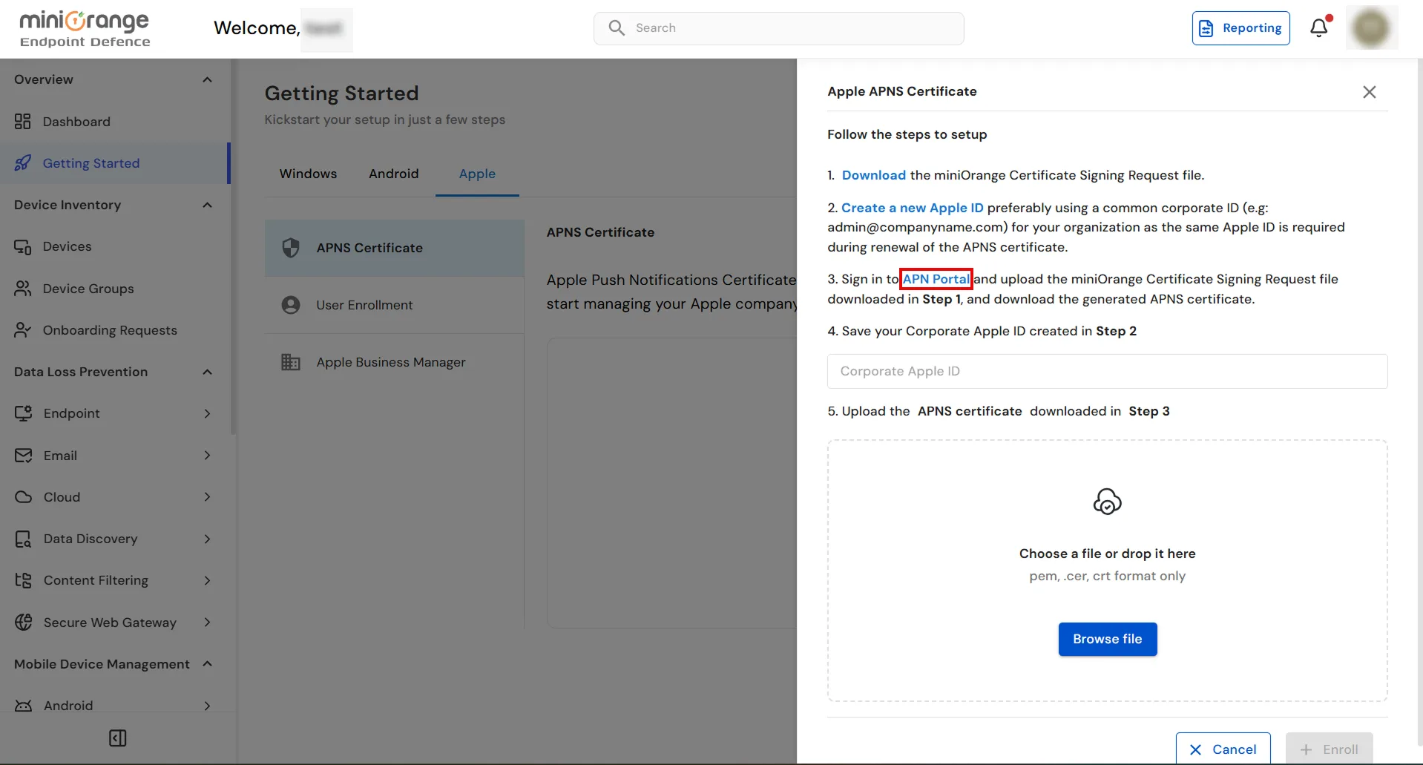Screen dimensions: 1423x765
Task: Switch to the Android tab
Action: pyautogui.click(x=394, y=173)
